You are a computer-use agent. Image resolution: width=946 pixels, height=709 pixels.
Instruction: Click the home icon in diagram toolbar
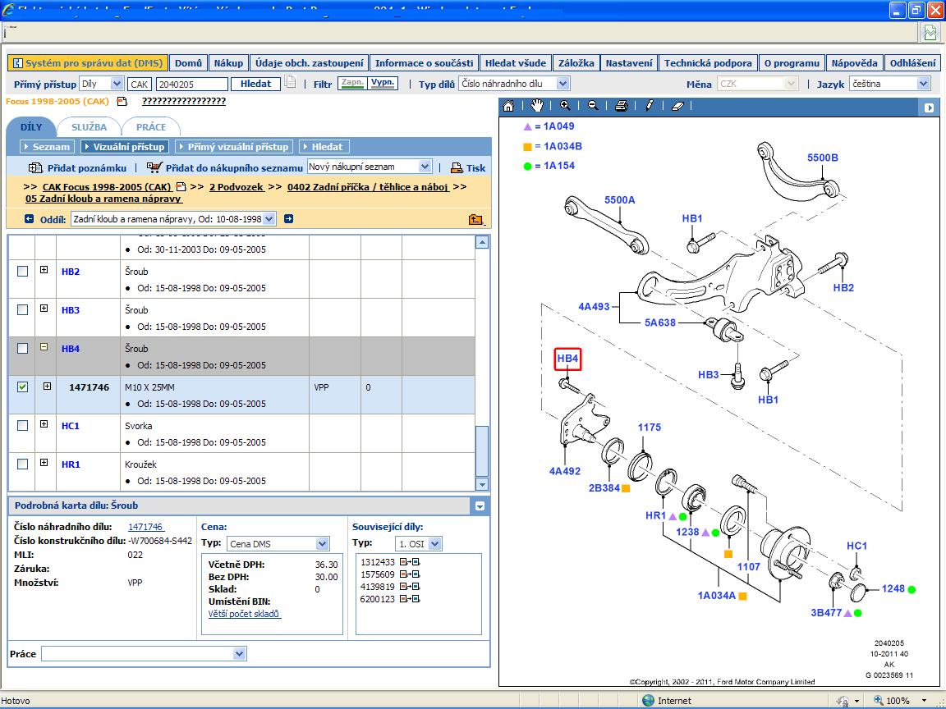pos(509,106)
